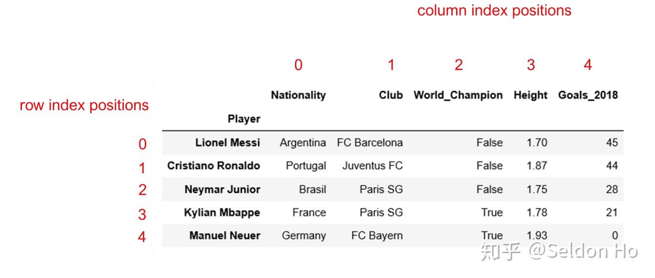Viewport: 655px width, 278px height.
Task: Select the World_Champion column header
Action: [458, 95]
